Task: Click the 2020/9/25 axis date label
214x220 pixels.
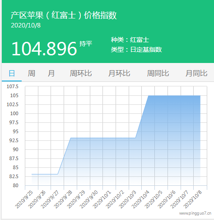Action: (x=24, y=200)
